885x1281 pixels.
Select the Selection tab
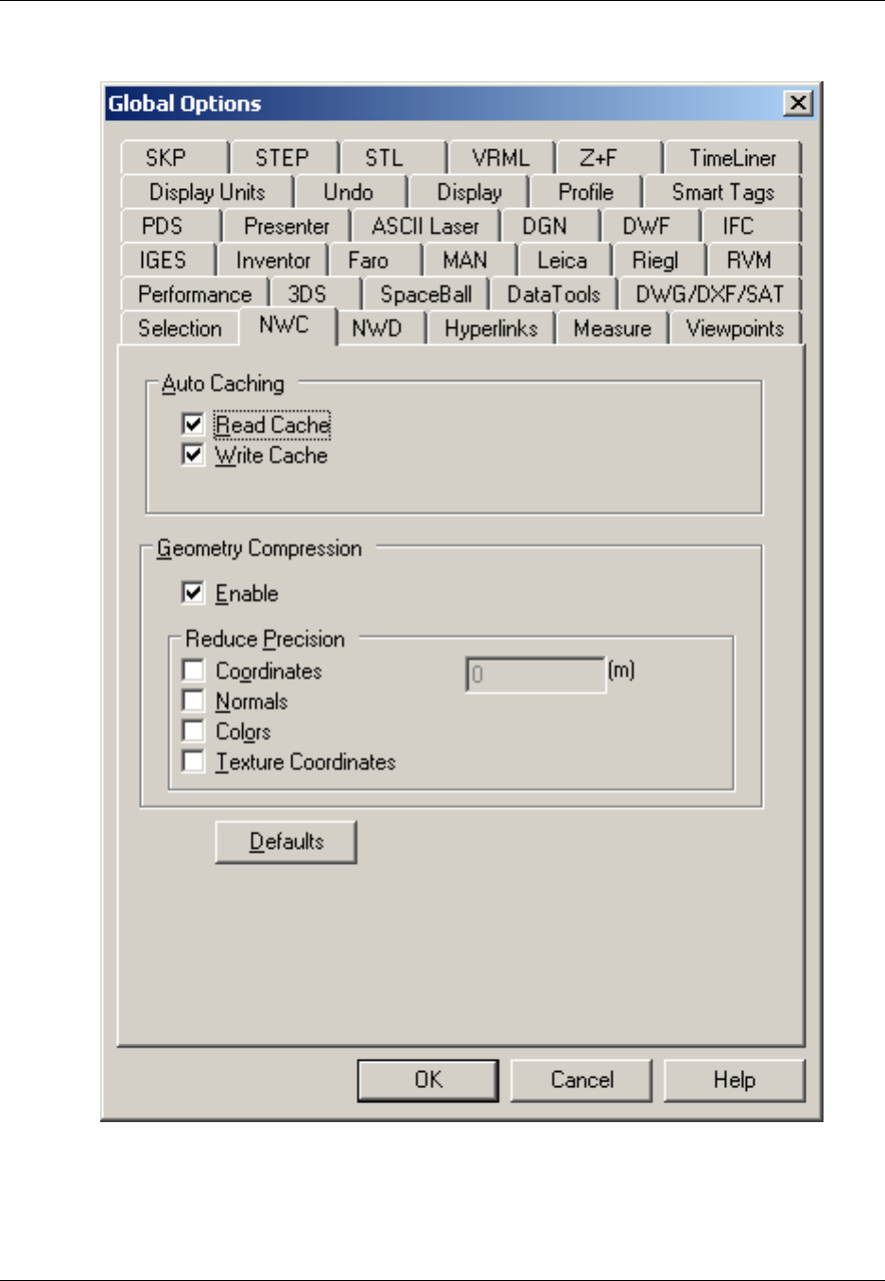[180, 328]
